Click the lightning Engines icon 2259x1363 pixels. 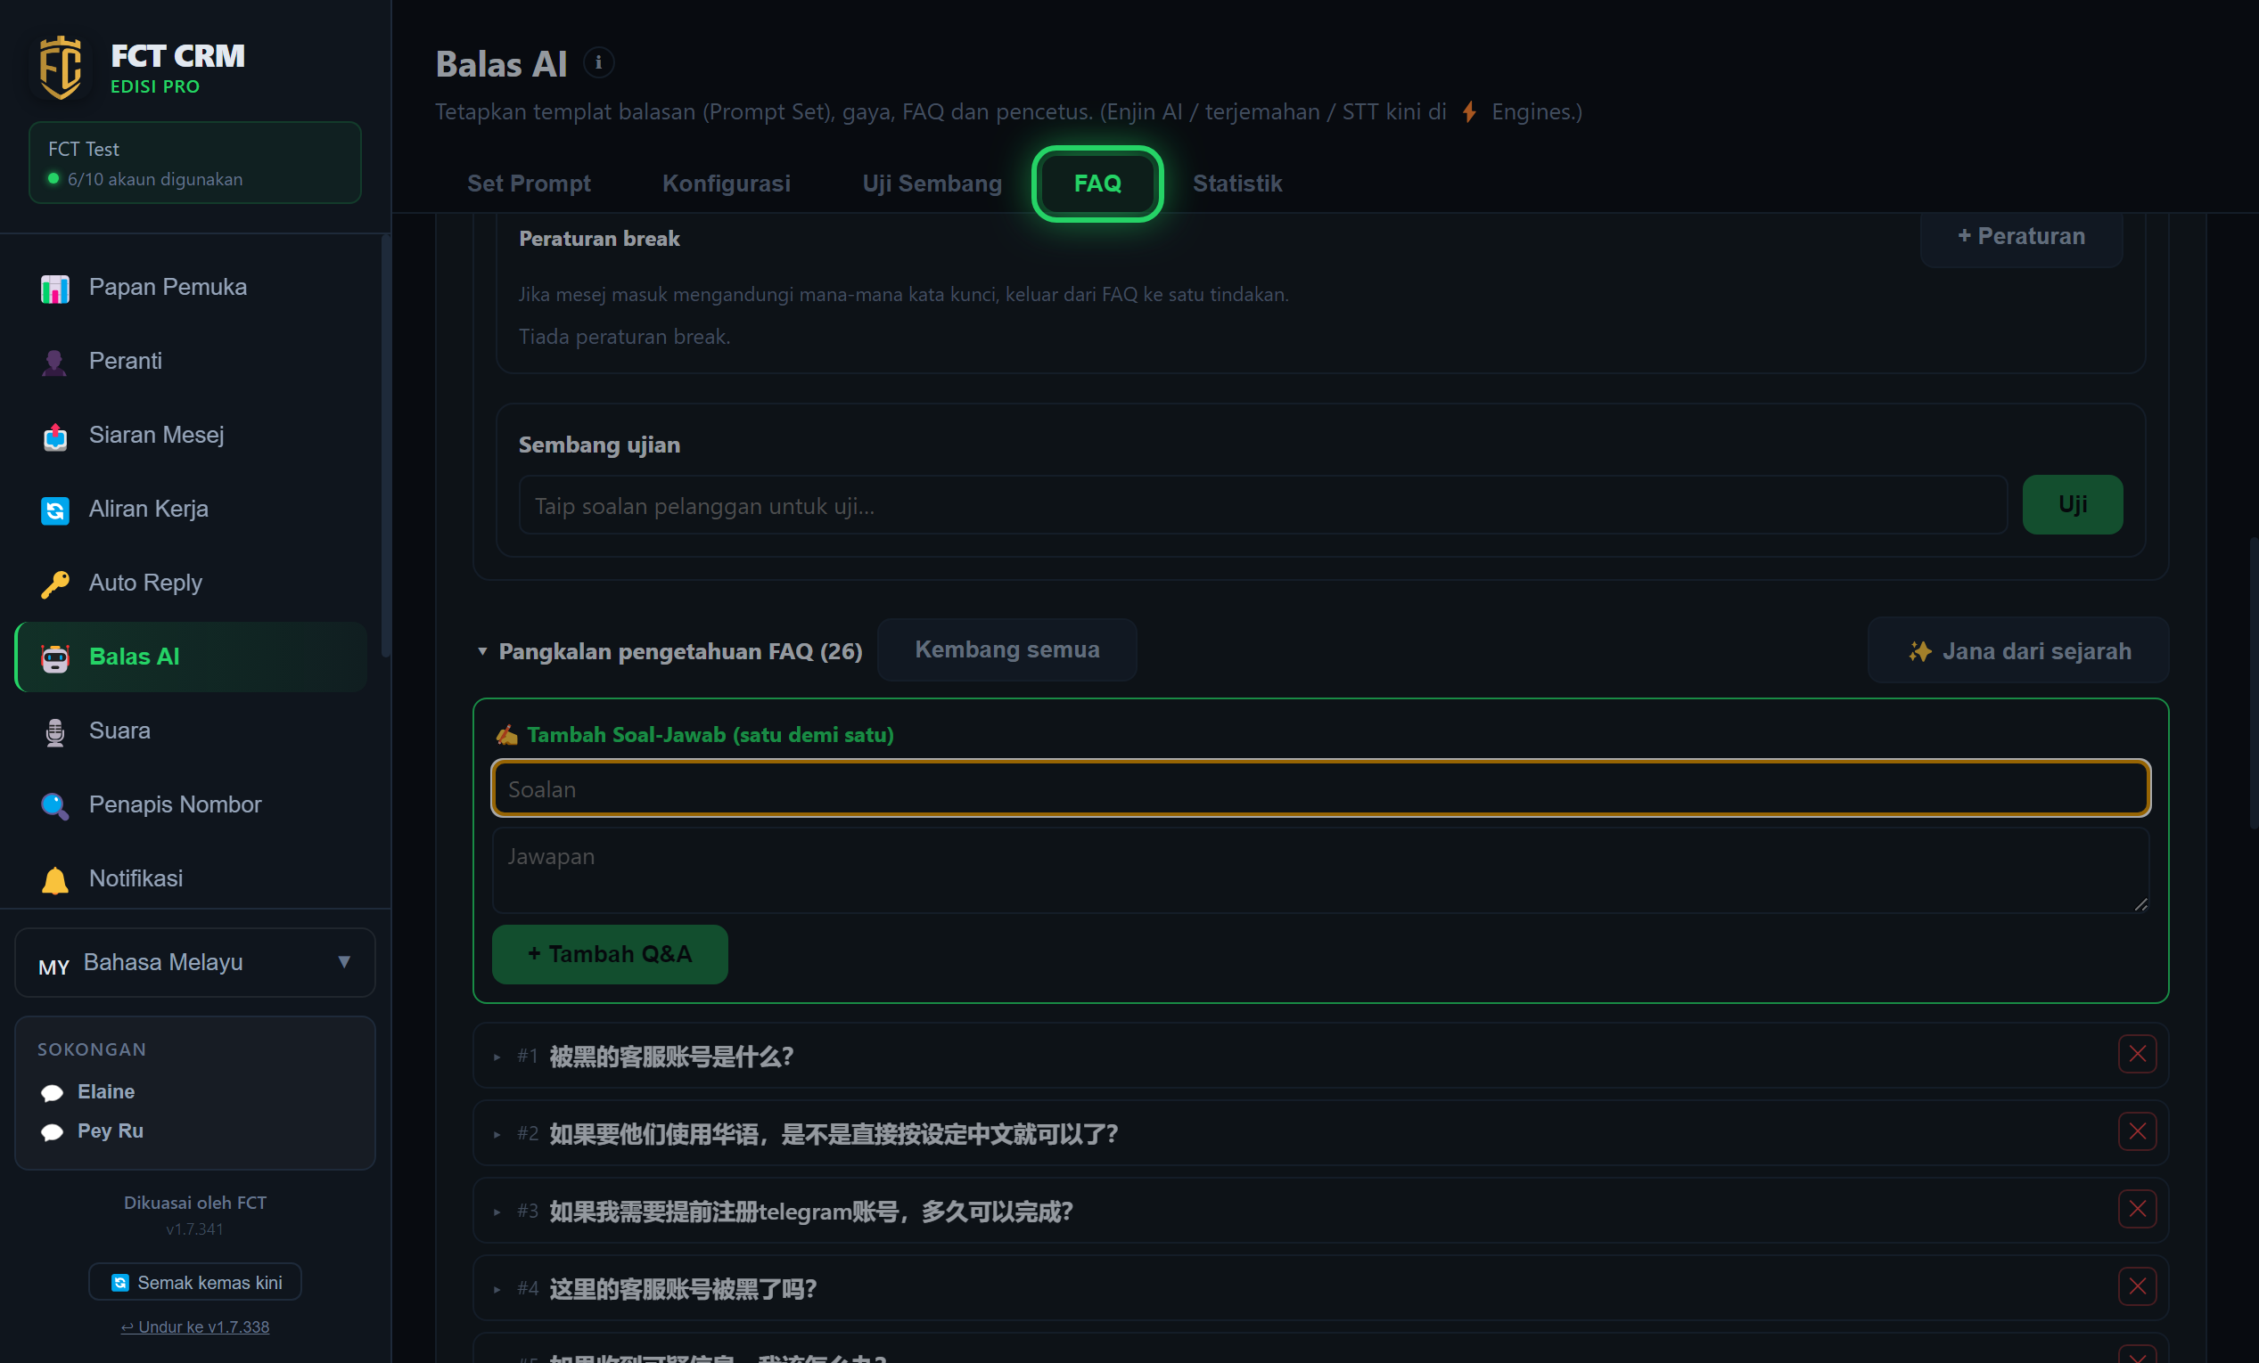tap(1469, 111)
